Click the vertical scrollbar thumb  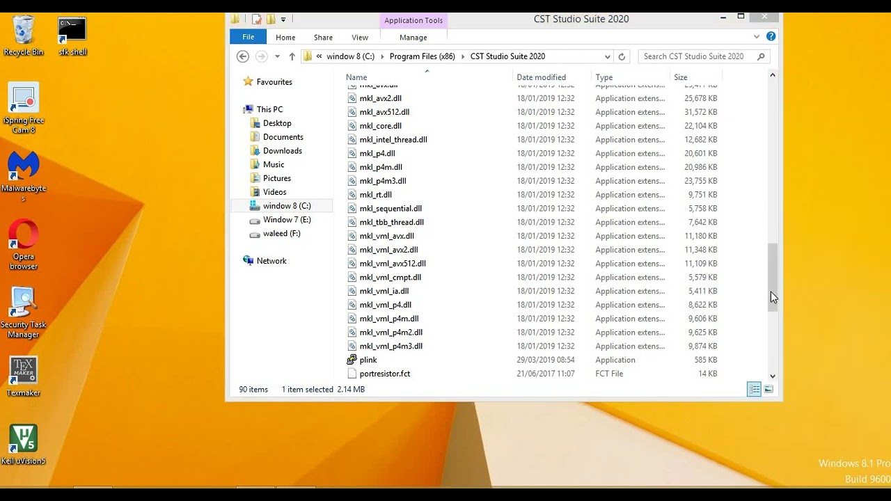(772, 278)
